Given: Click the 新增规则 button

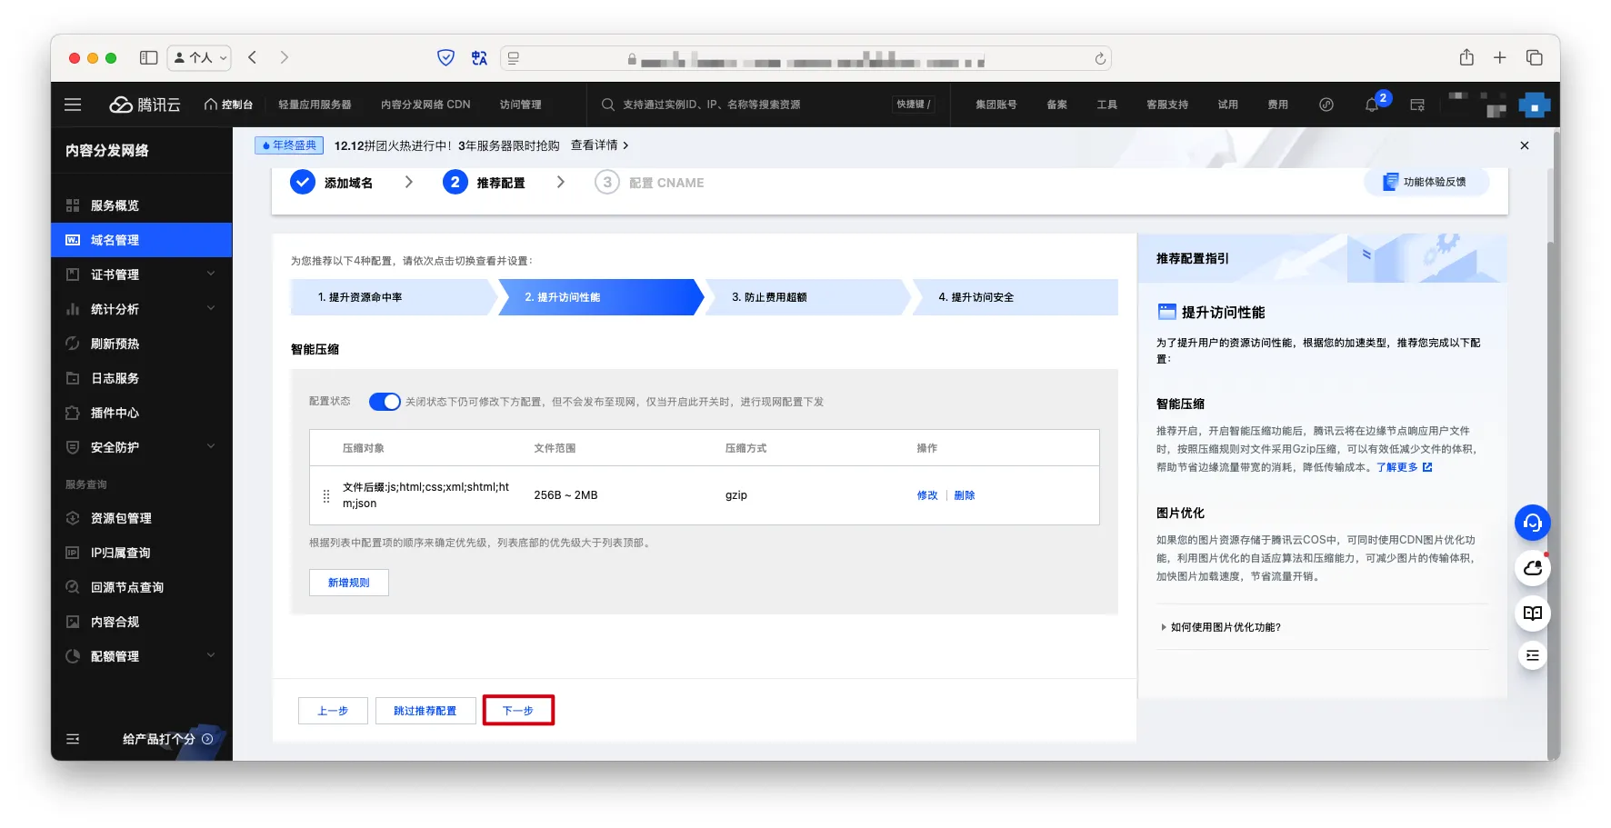Looking at the screenshot, I should click(349, 583).
